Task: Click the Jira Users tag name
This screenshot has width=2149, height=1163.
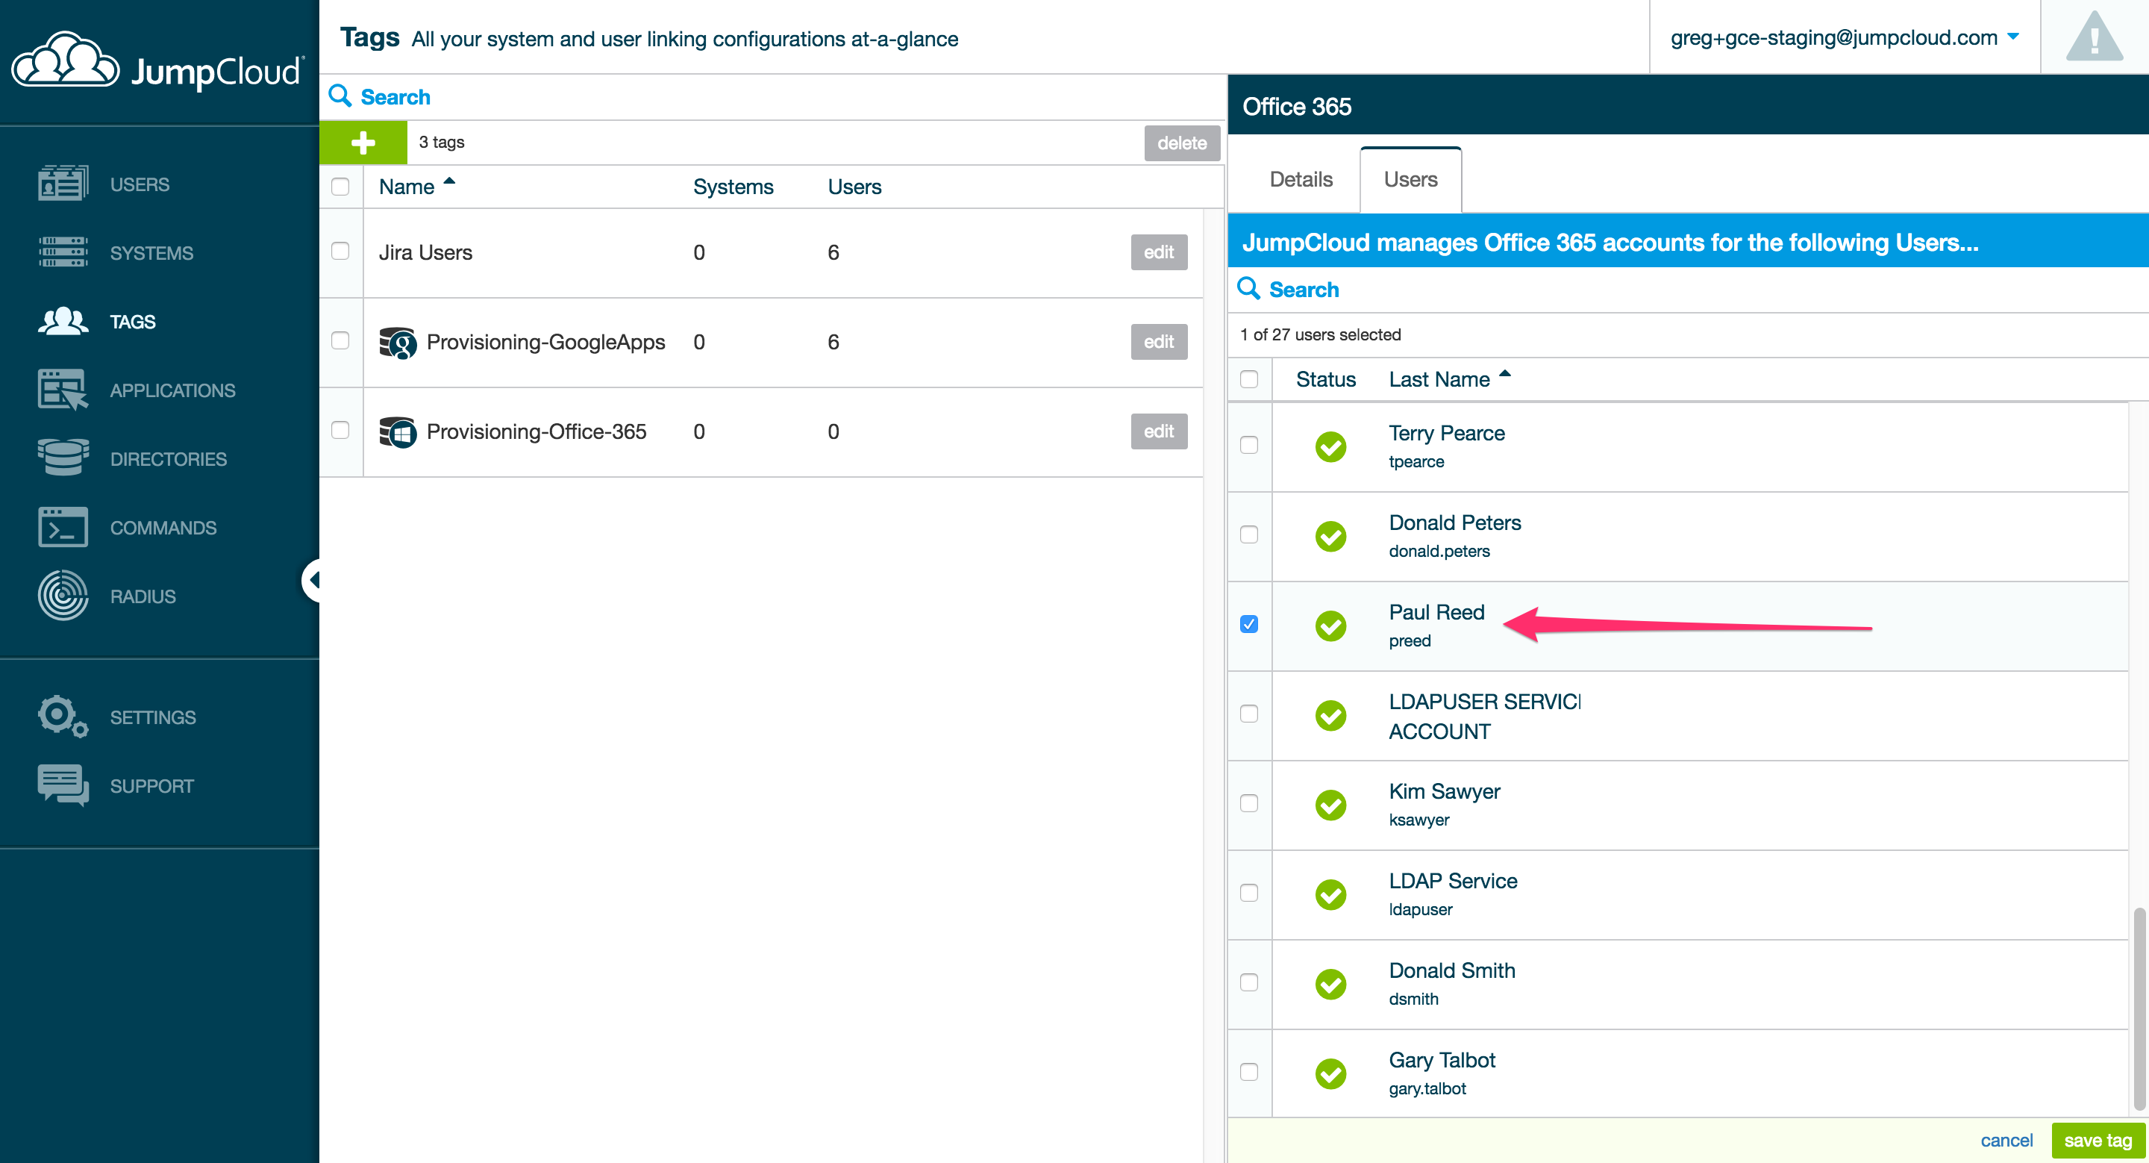Action: 425,253
